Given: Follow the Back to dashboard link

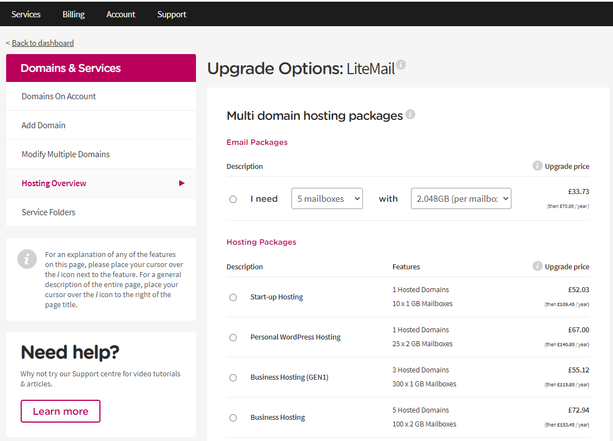Looking at the screenshot, I should point(42,42).
